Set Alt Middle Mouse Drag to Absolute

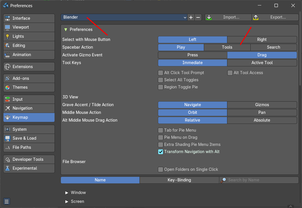[262, 120]
